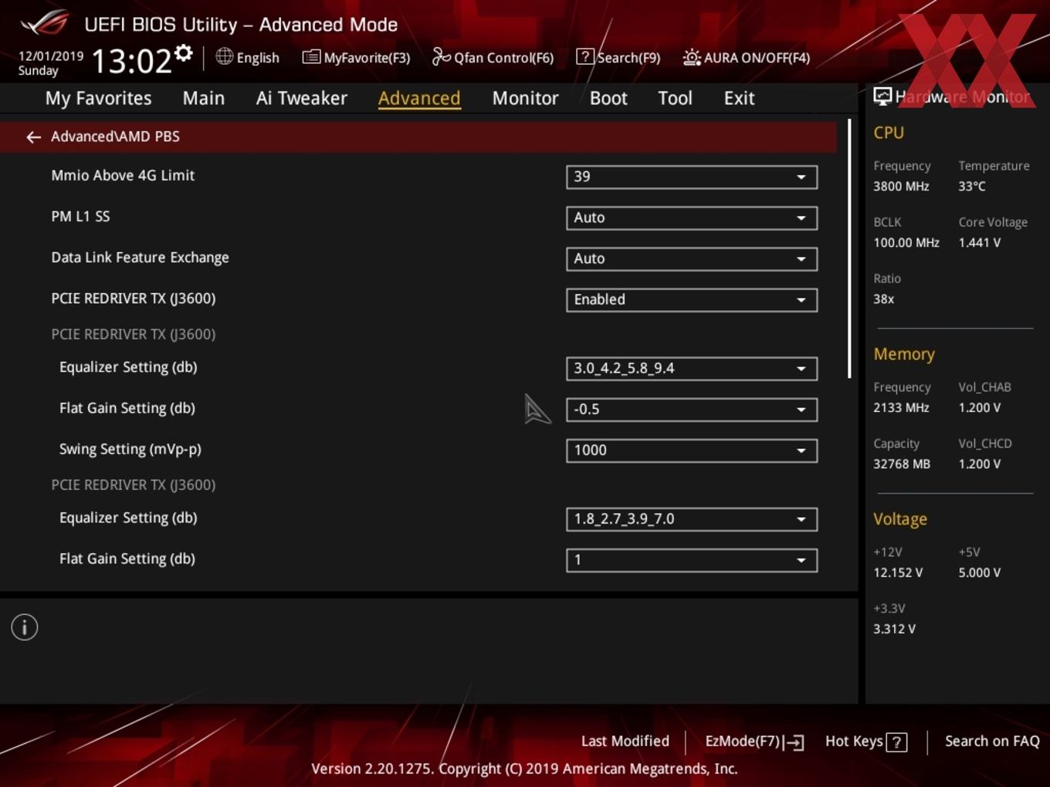Select the Exit tab

coord(739,98)
